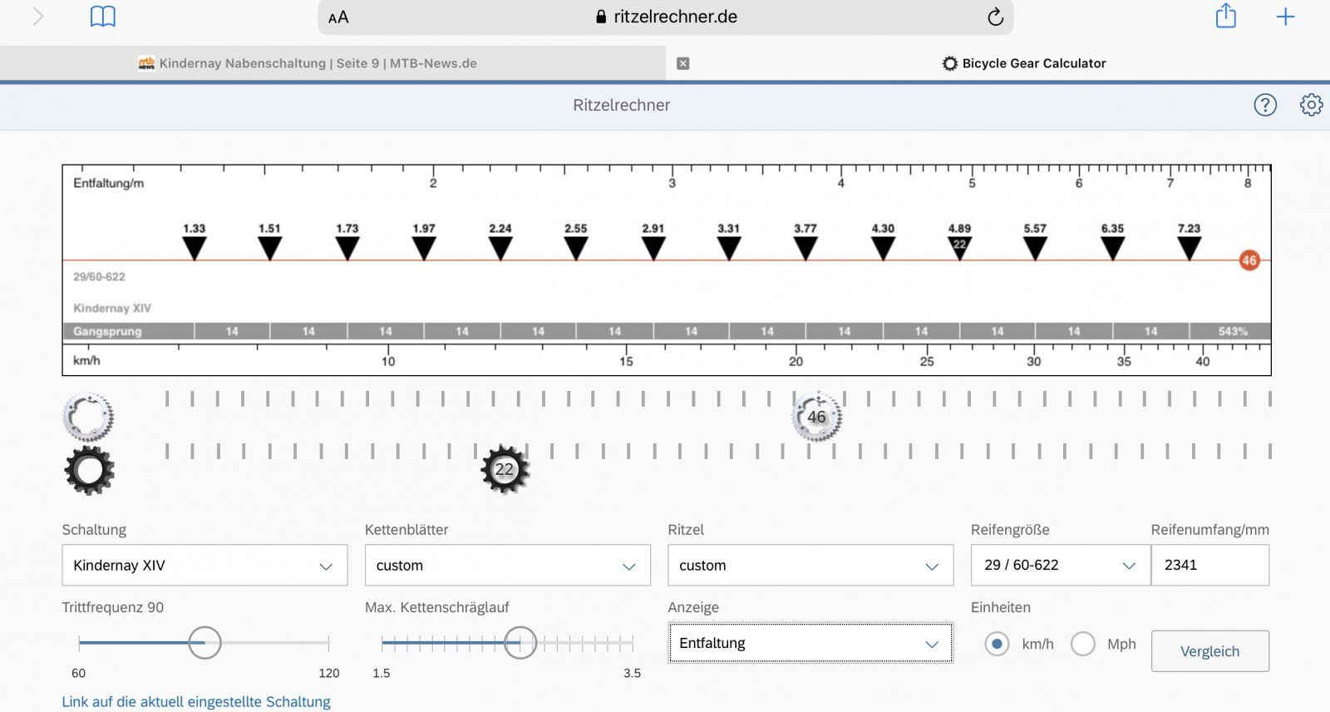Open the help question mark icon
Screen dimensions: 1330x712
coord(1264,105)
